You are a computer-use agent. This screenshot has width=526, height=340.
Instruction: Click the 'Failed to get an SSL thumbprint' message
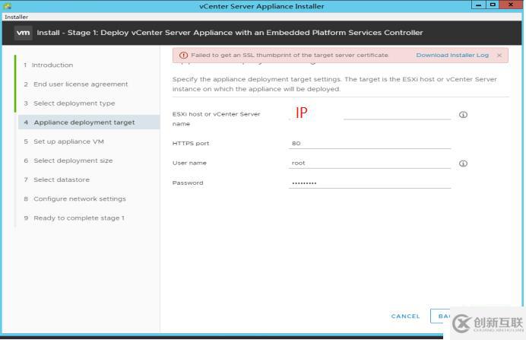click(290, 55)
